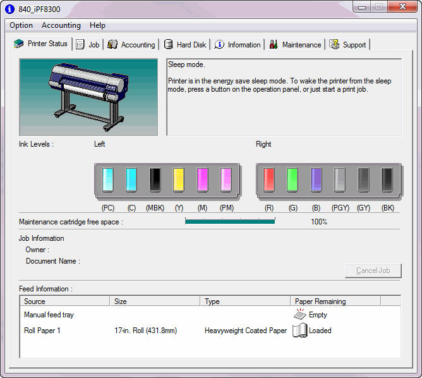The height and width of the screenshot is (378, 422).
Task: Click the Red (R) ink tank
Action: click(269, 180)
